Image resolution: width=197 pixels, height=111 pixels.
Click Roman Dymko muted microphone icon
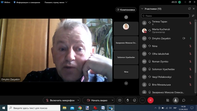[x=190, y=61]
